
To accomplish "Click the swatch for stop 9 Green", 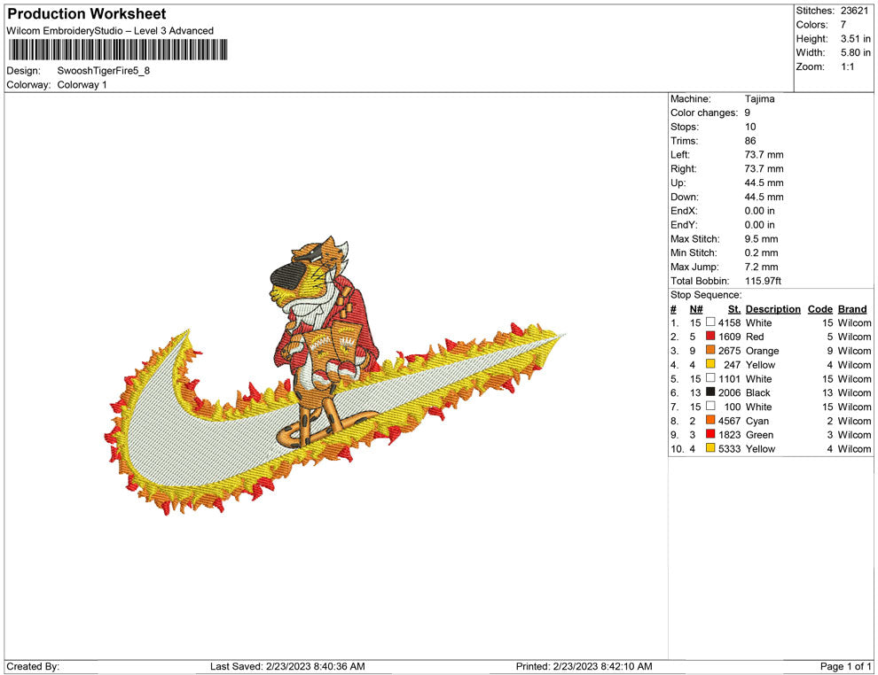I will tap(710, 434).
